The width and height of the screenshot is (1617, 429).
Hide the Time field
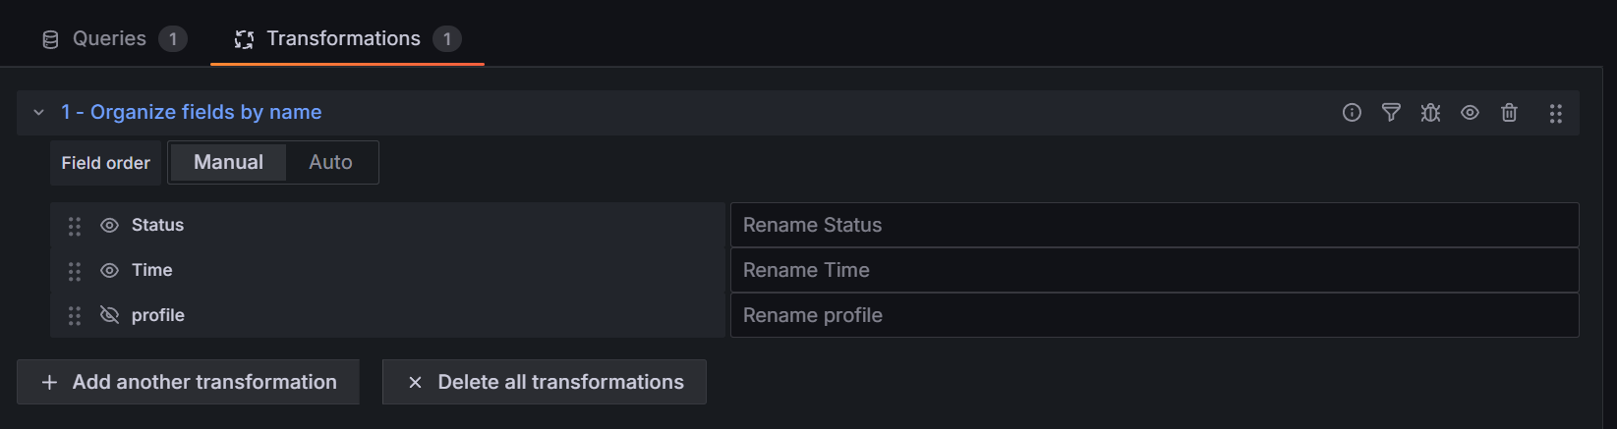[x=109, y=271]
